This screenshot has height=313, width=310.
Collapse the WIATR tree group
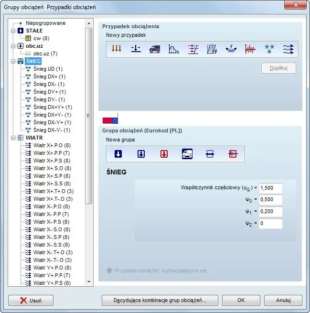point(12,138)
